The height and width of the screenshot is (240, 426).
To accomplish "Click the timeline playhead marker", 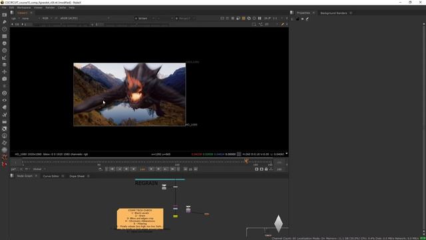I will tap(246, 161).
